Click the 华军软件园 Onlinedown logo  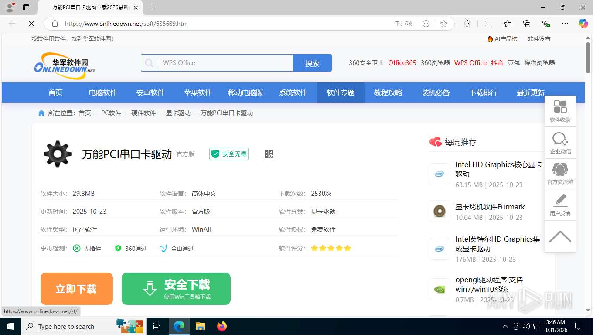(64, 65)
